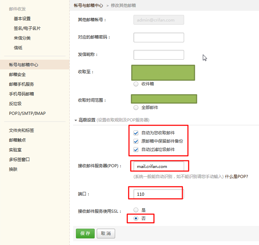Viewport: 259px width, 245px height.
Task: Open 邮箱安全 settings
Action: pos(17,75)
